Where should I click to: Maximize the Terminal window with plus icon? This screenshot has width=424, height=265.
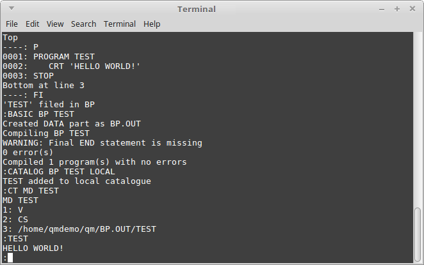(x=397, y=9)
